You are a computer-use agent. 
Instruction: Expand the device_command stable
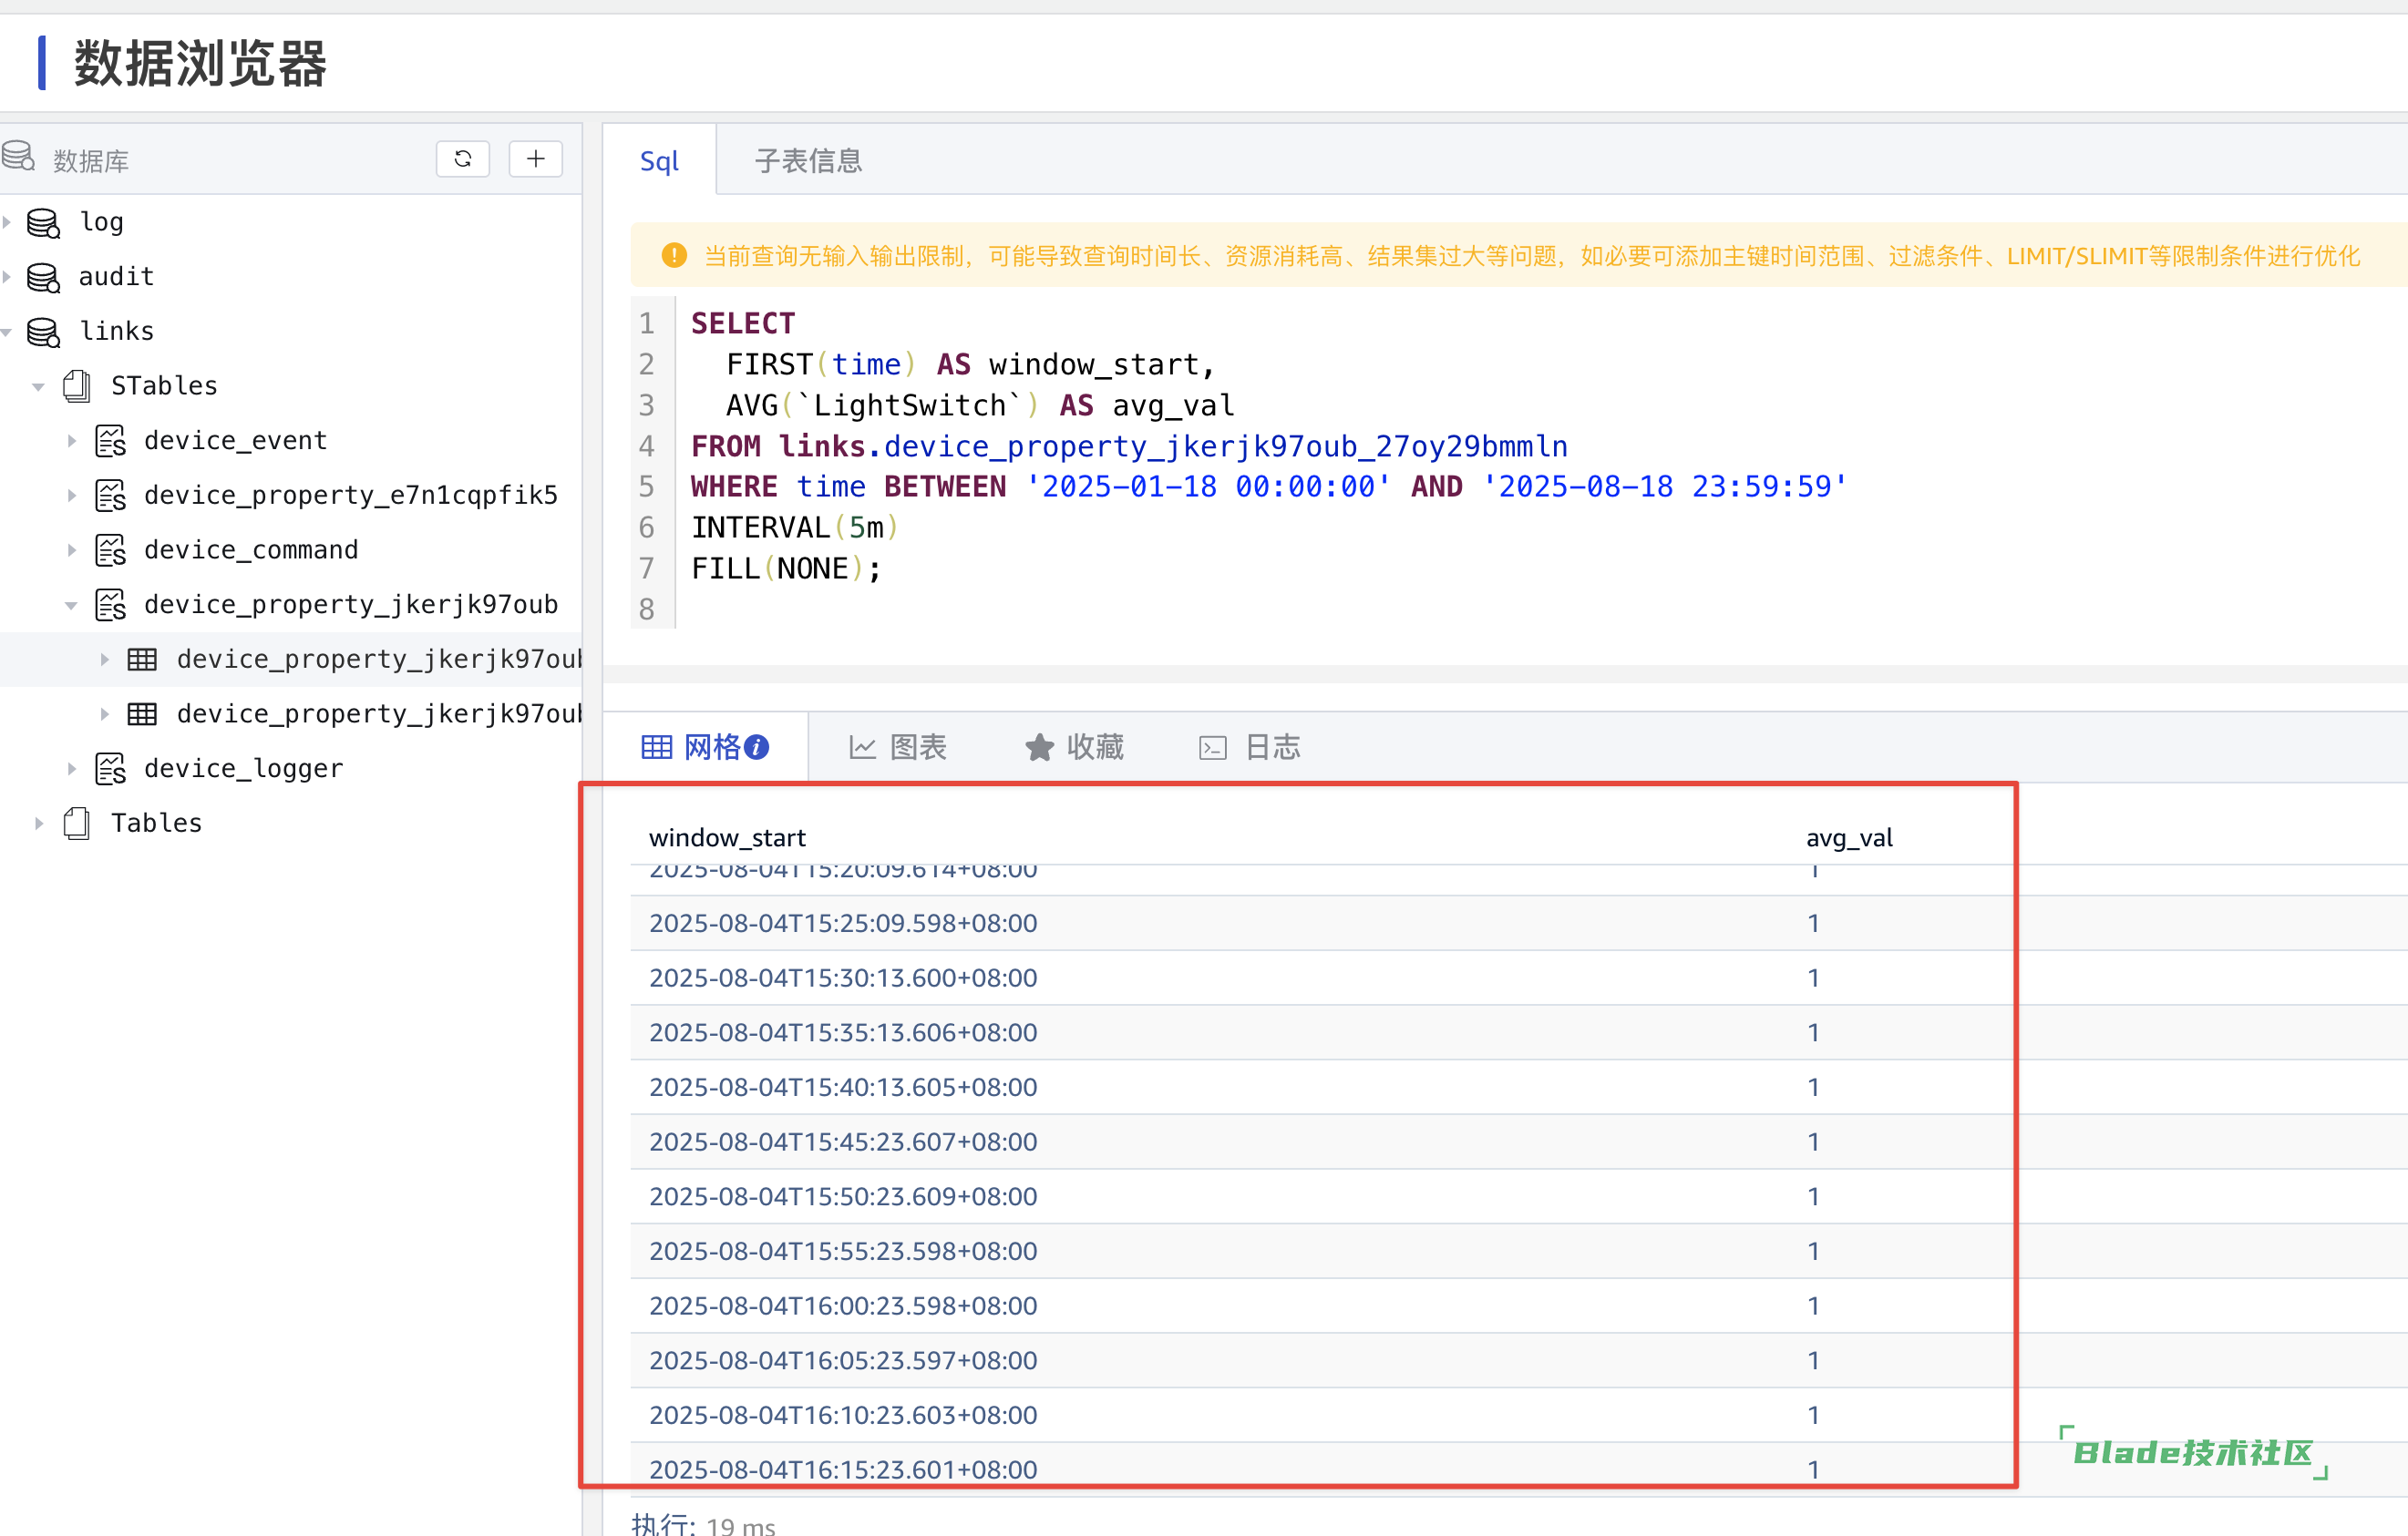pos(71,549)
